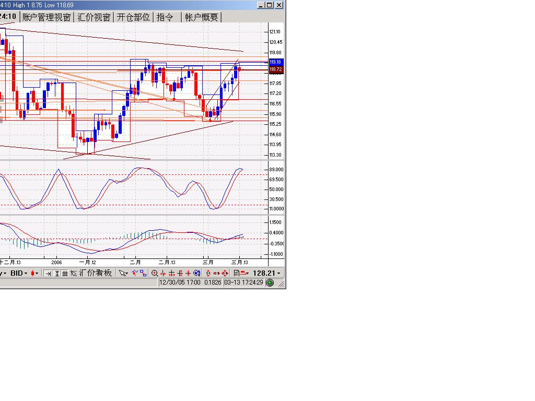
Task: Expand the chart-type arrow beside the candlestick
Action: click(37, 274)
